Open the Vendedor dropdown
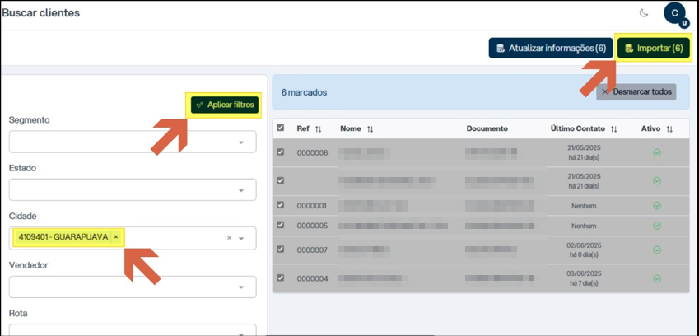The image size is (699, 336). 133,287
